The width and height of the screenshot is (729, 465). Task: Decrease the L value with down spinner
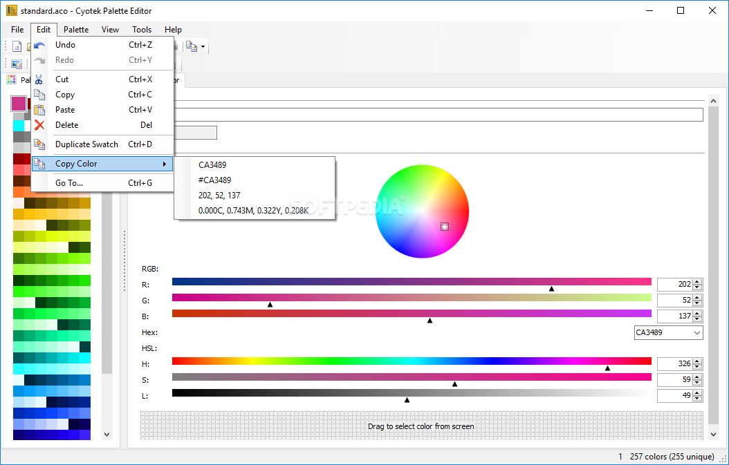[x=697, y=399]
